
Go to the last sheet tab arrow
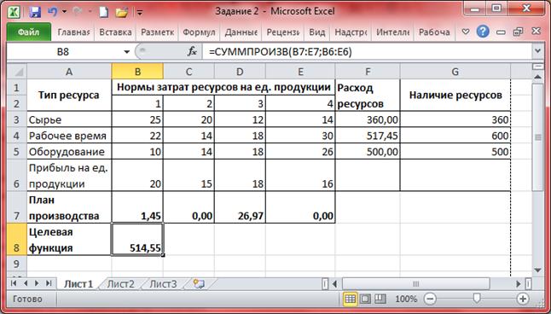tap(49, 283)
